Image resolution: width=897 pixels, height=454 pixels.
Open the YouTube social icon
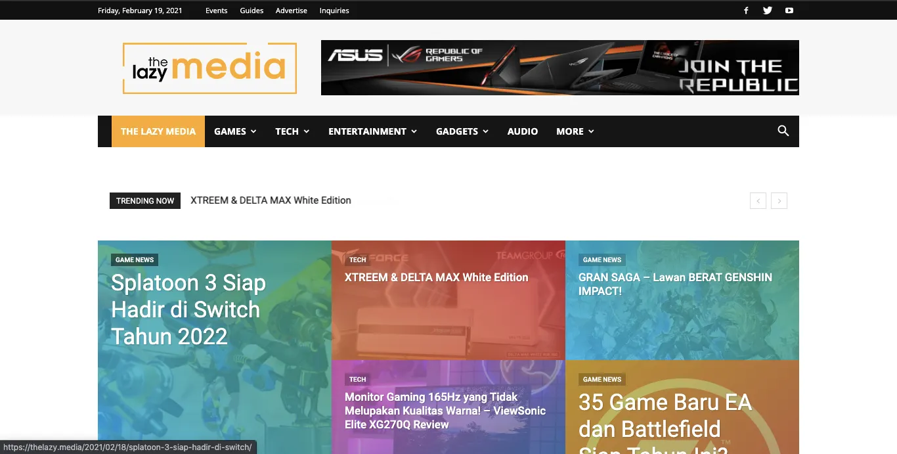point(789,11)
